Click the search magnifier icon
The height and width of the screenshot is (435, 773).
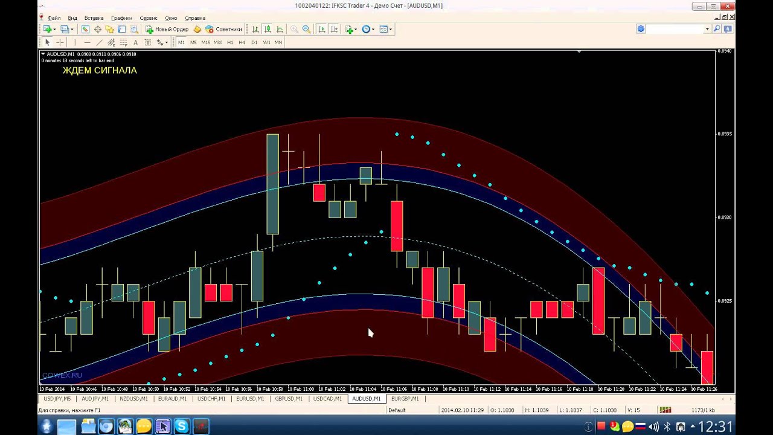(717, 29)
